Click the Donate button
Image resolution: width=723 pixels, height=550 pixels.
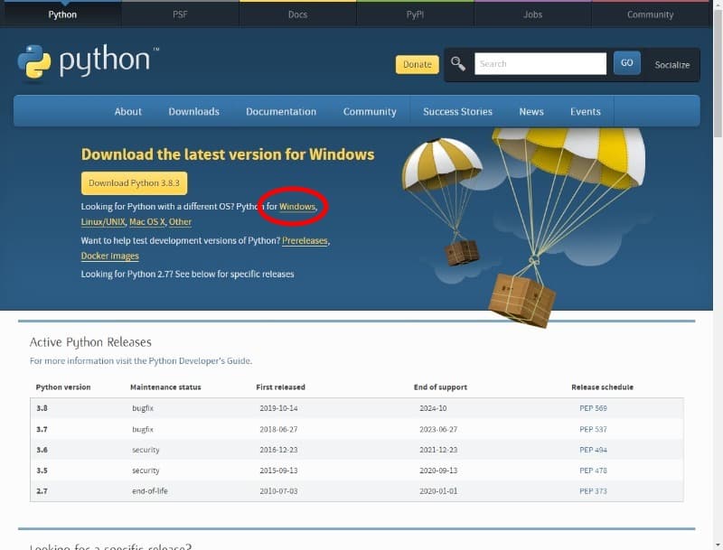[x=418, y=64]
